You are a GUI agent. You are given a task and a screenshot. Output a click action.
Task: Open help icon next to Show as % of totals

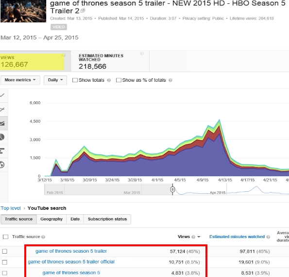[x=170, y=80]
